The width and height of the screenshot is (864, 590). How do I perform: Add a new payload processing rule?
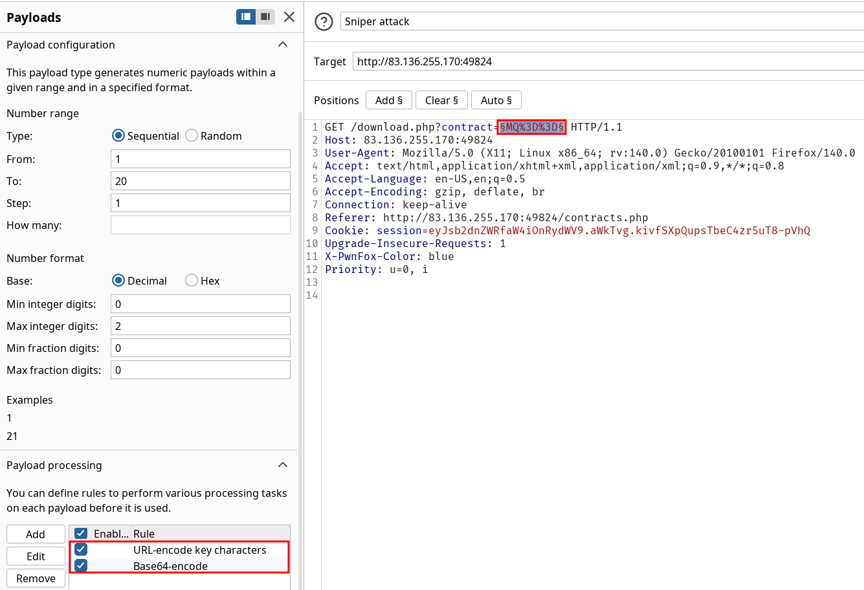(36, 534)
